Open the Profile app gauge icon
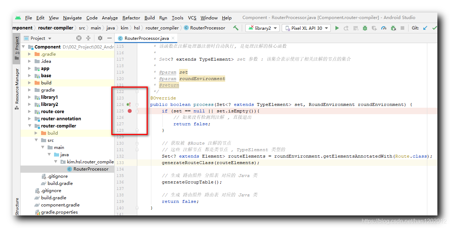Screen dimensions: 450x228 (384, 28)
